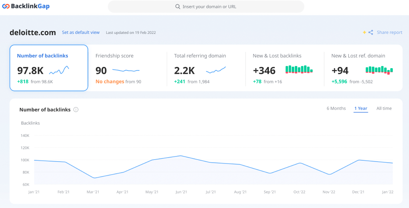Click the bar chart beside +346
409x208 pixels.
[x=299, y=69]
